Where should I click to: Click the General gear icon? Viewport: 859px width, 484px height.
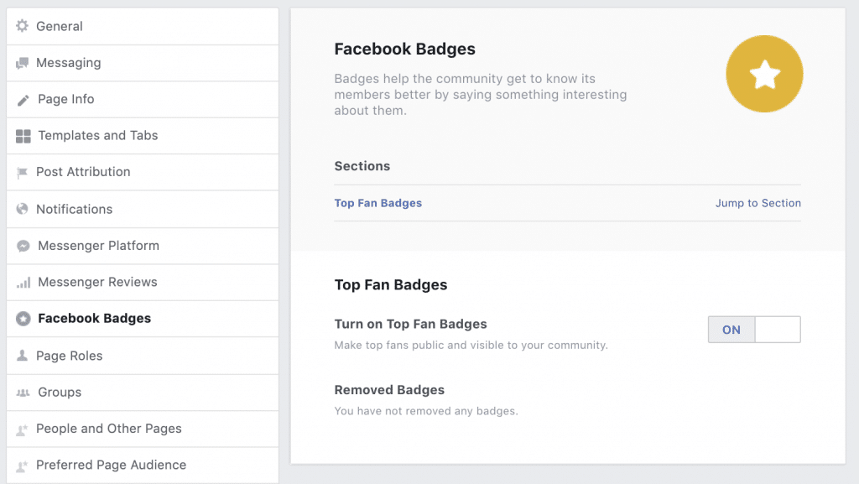[x=22, y=26]
